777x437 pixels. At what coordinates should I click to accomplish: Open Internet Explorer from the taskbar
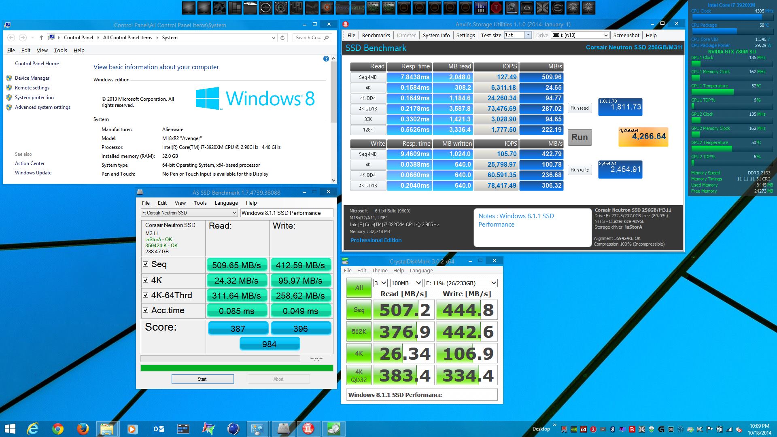pyautogui.click(x=33, y=429)
